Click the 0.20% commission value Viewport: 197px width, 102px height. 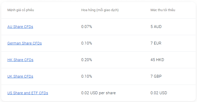[87, 60]
